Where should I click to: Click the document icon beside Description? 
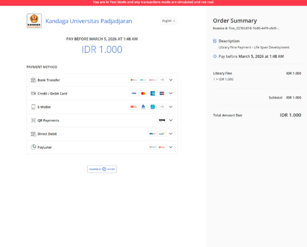(x=215, y=41)
